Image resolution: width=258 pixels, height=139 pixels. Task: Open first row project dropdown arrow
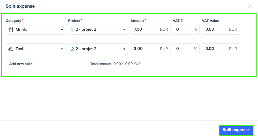[x=124, y=30]
